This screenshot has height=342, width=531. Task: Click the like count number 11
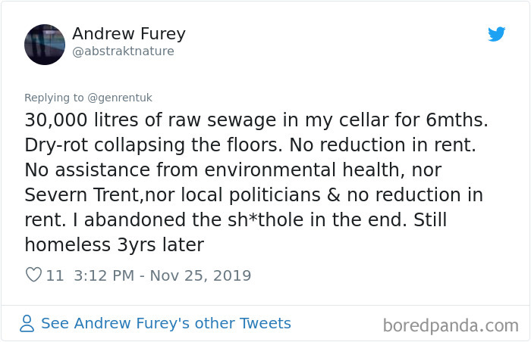(x=55, y=275)
